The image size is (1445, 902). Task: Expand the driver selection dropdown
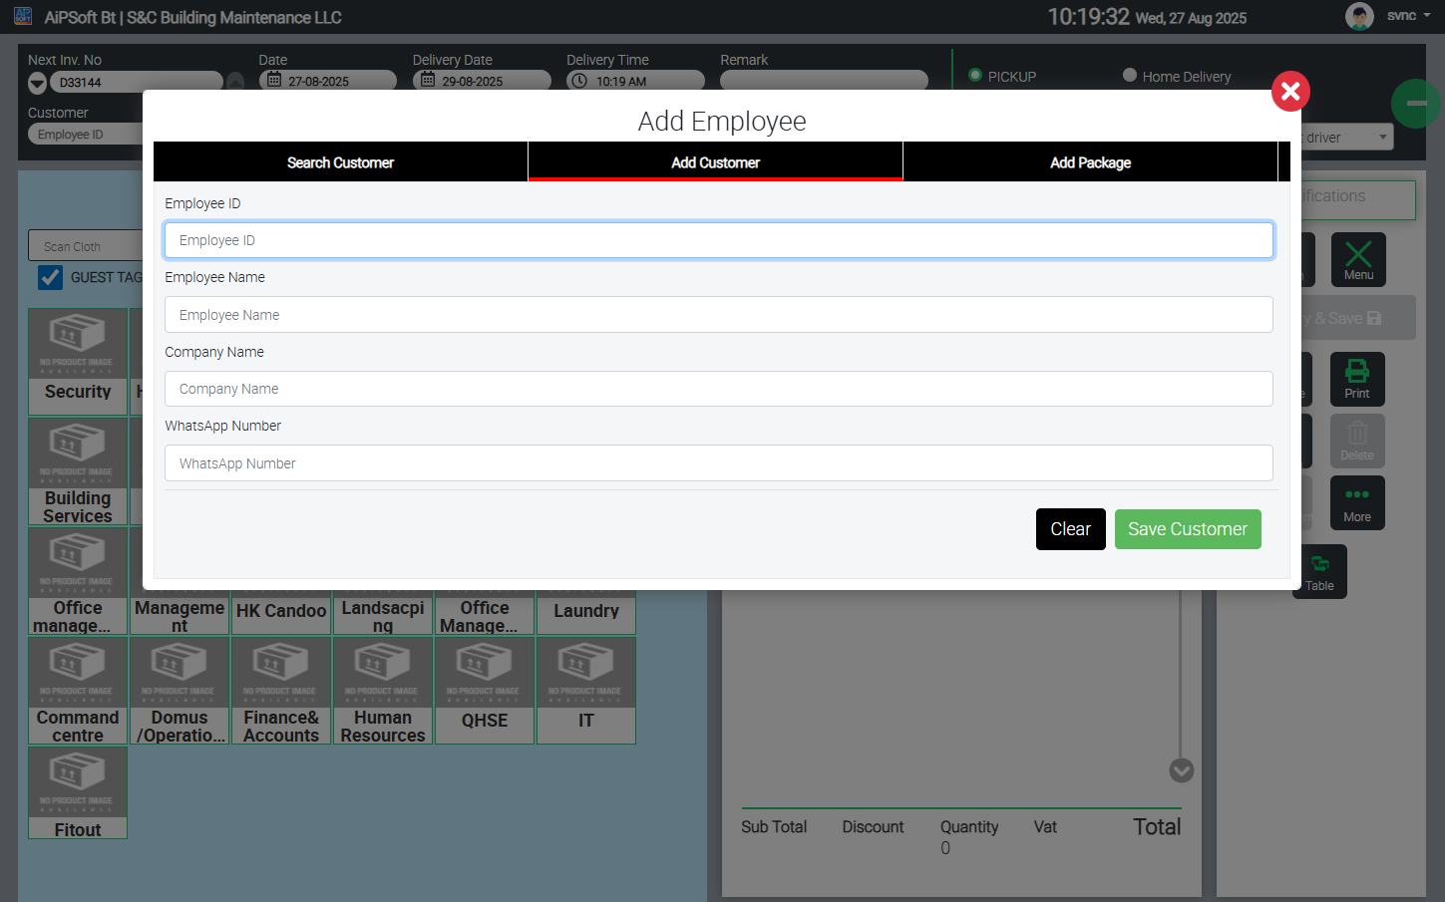(1382, 138)
